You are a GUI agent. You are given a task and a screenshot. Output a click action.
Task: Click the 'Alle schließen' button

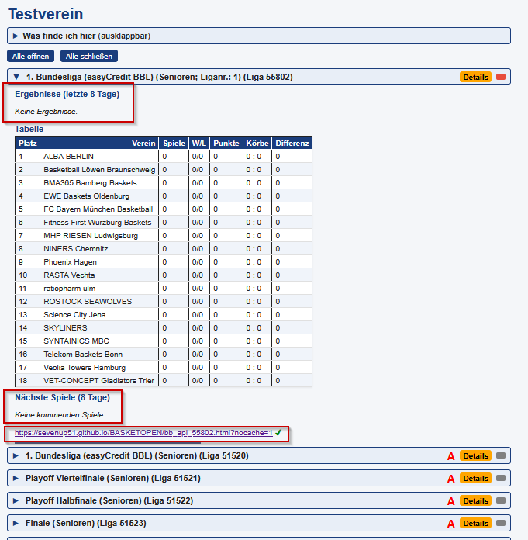coord(89,56)
